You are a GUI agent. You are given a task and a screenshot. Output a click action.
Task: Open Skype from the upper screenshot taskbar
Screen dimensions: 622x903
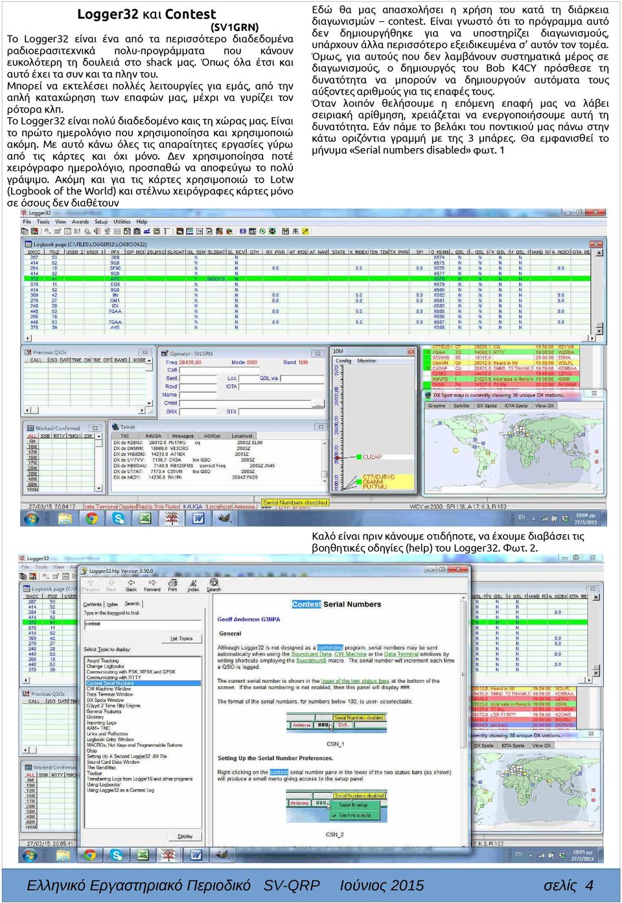point(118,518)
